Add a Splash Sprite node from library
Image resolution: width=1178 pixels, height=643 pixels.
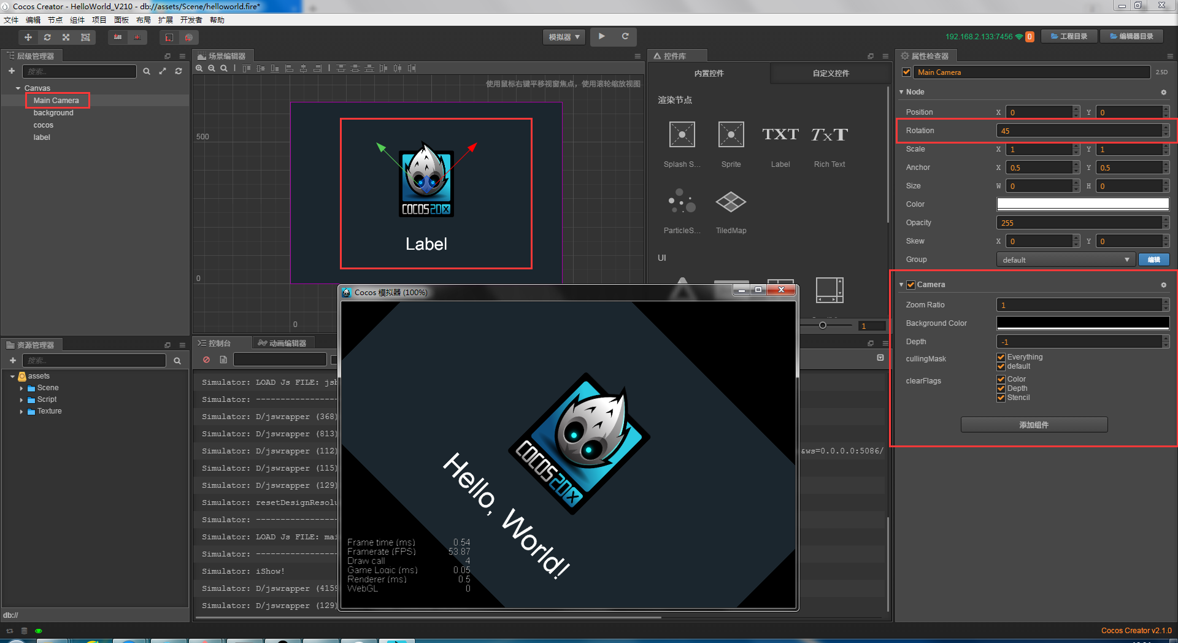click(682, 144)
